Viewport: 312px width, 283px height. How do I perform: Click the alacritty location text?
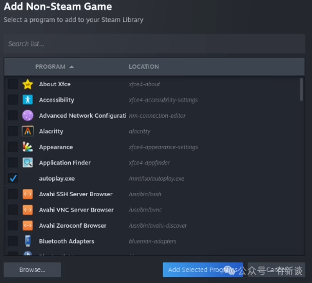pos(140,131)
